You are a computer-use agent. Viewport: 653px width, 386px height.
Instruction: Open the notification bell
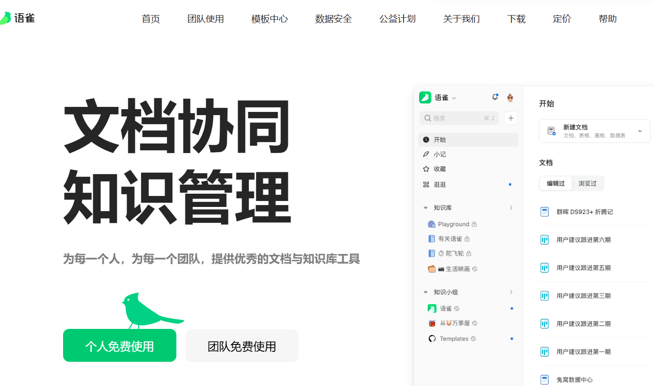[x=495, y=97]
